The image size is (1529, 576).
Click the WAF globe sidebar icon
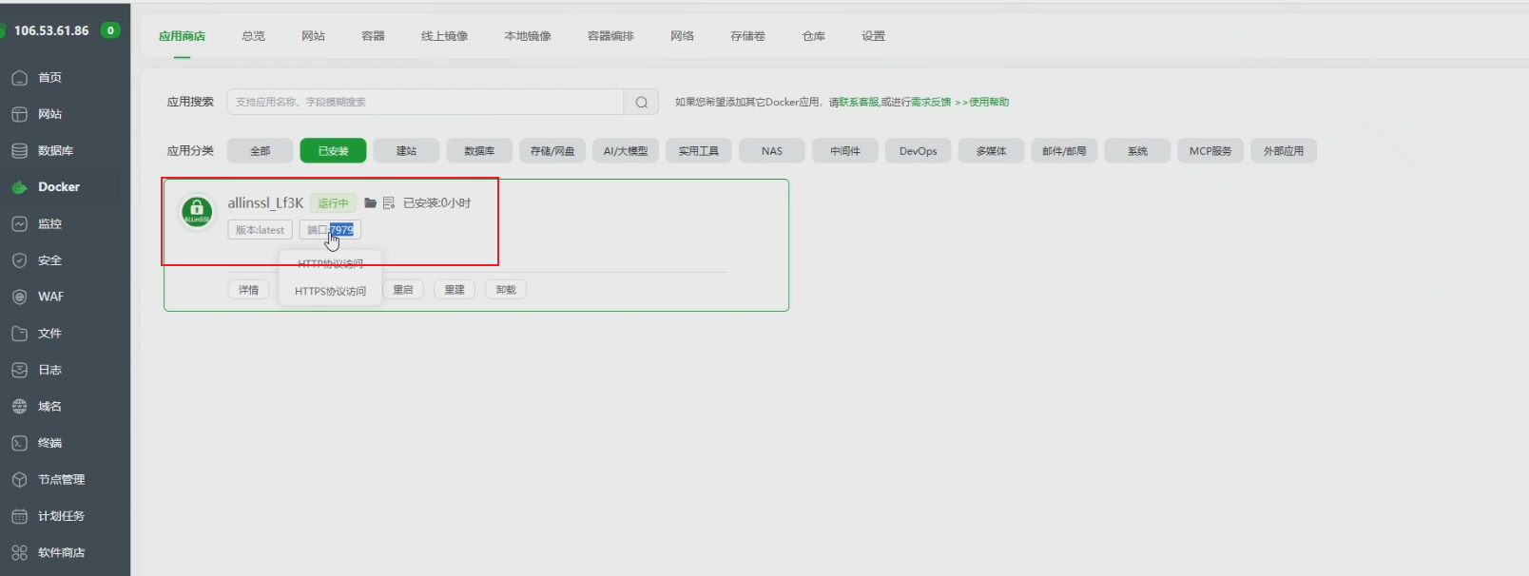tap(19, 297)
